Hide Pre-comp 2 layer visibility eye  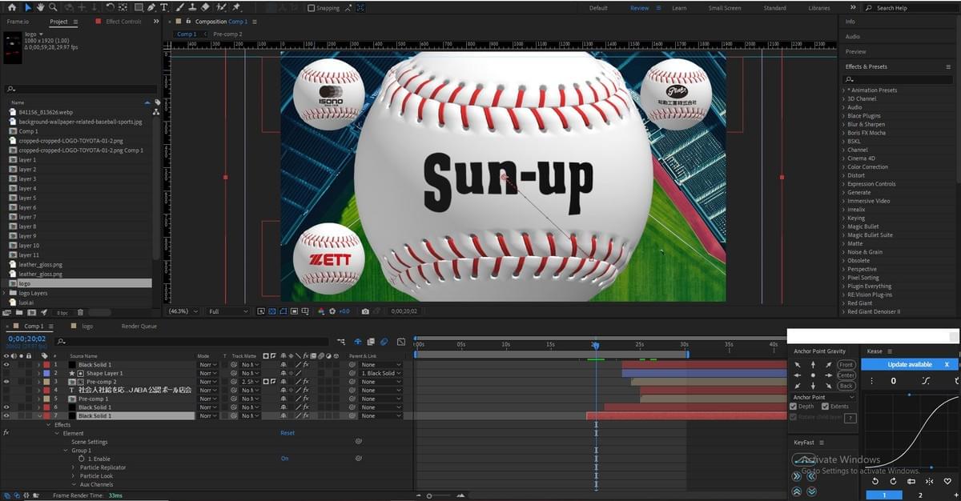(6, 382)
